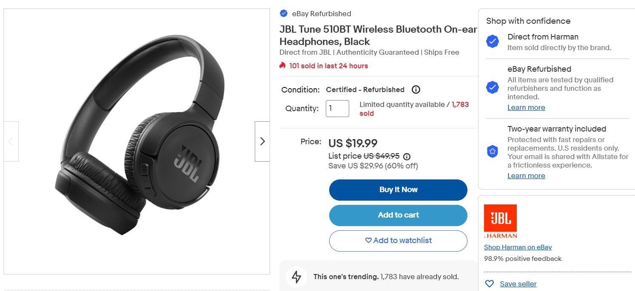
Task: Open Learn more under Two-year warranty
Action: 526,176
